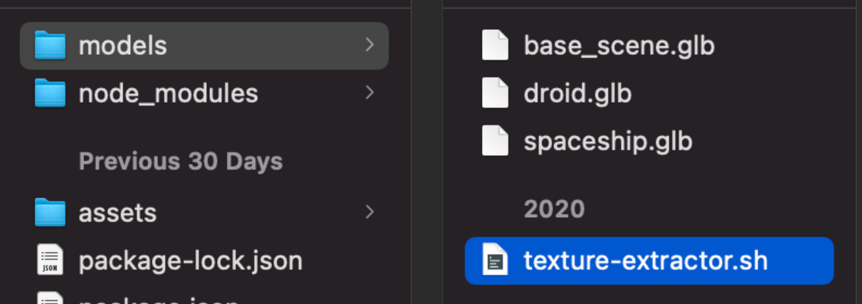Click the package-lock.json JSON file icon
The height and width of the screenshot is (304, 862).
(x=50, y=260)
